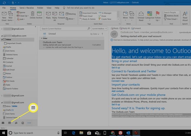Screen dimensions: 191x136
Task: Click Forward in the reading pane
Action: pyautogui.click(x=136, y=28)
